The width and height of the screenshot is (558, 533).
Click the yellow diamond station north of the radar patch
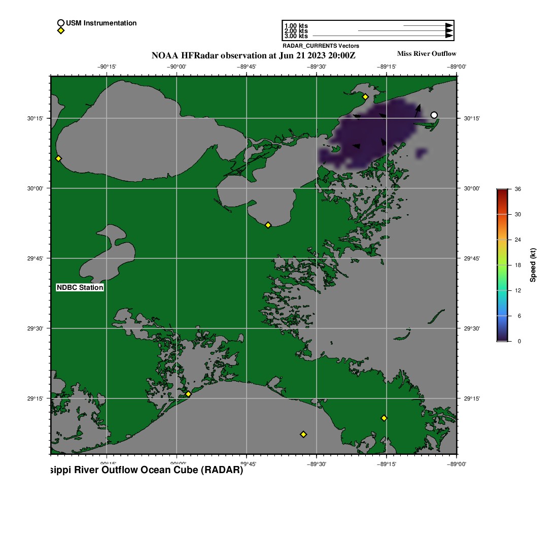tap(365, 96)
